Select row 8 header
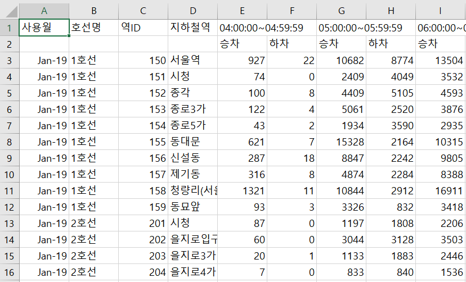 click(x=10, y=142)
